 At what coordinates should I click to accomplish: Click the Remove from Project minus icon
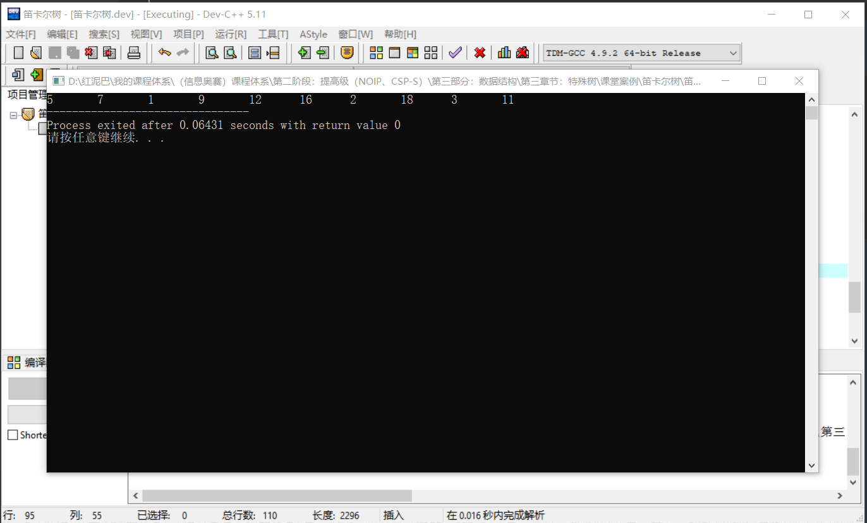[322, 53]
